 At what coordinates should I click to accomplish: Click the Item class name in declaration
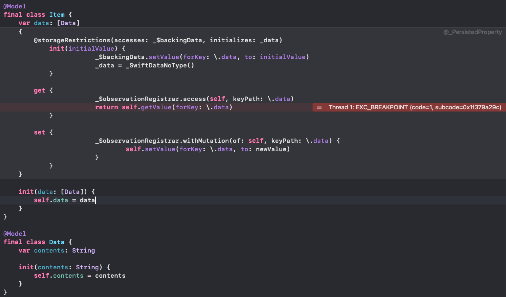(57, 15)
